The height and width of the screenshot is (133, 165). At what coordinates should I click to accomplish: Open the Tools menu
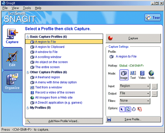click(27, 8)
